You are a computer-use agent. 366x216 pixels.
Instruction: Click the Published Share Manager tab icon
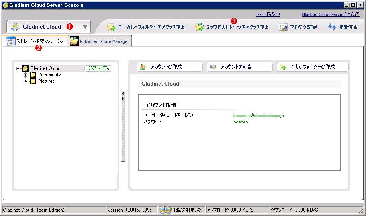pyautogui.click(x=74, y=41)
